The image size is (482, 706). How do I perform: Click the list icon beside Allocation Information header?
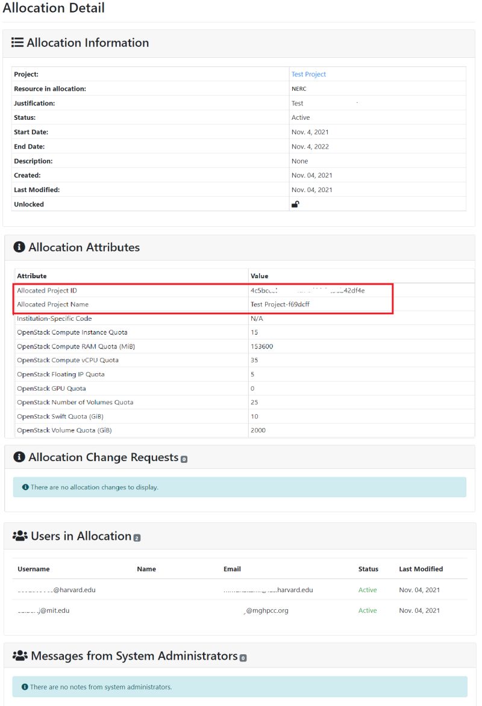point(17,43)
